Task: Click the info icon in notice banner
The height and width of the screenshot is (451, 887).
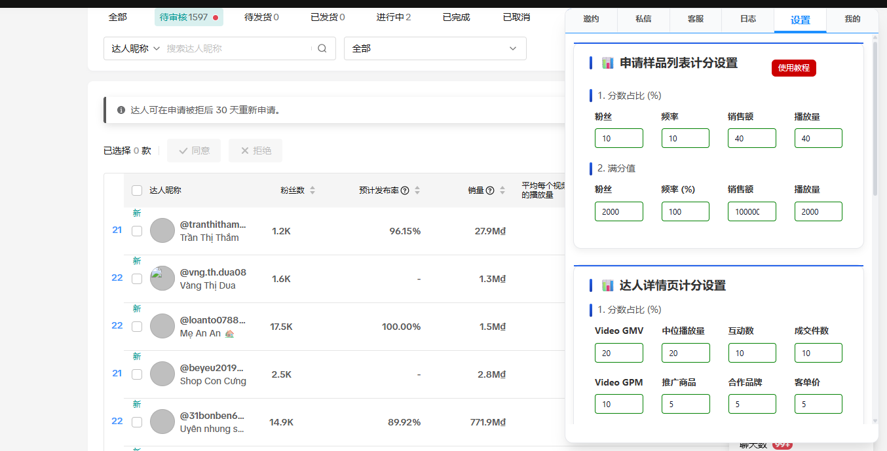Action: coord(121,110)
